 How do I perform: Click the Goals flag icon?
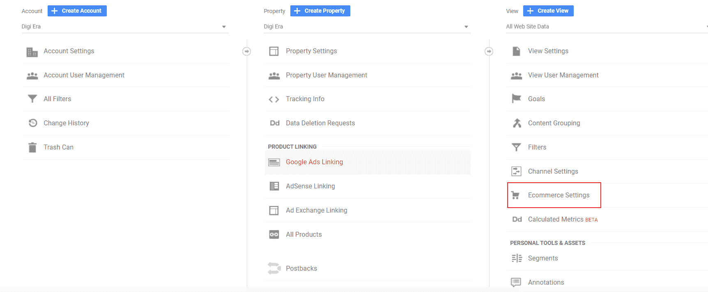point(516,99)
